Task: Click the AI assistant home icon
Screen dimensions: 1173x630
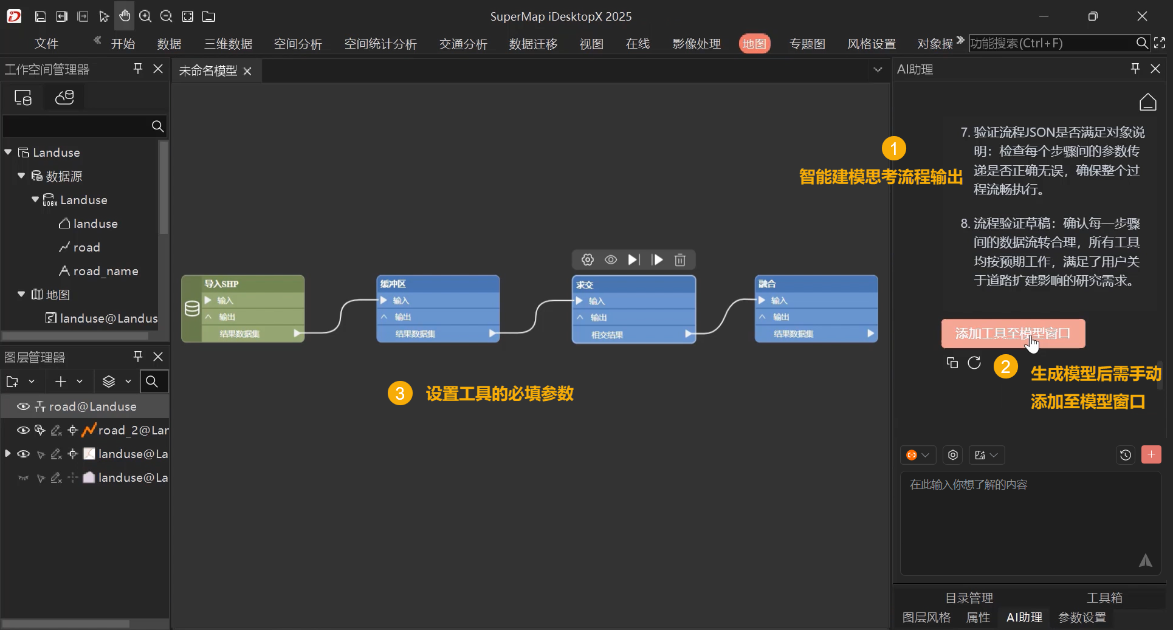Action: (x=1147, y=102)
